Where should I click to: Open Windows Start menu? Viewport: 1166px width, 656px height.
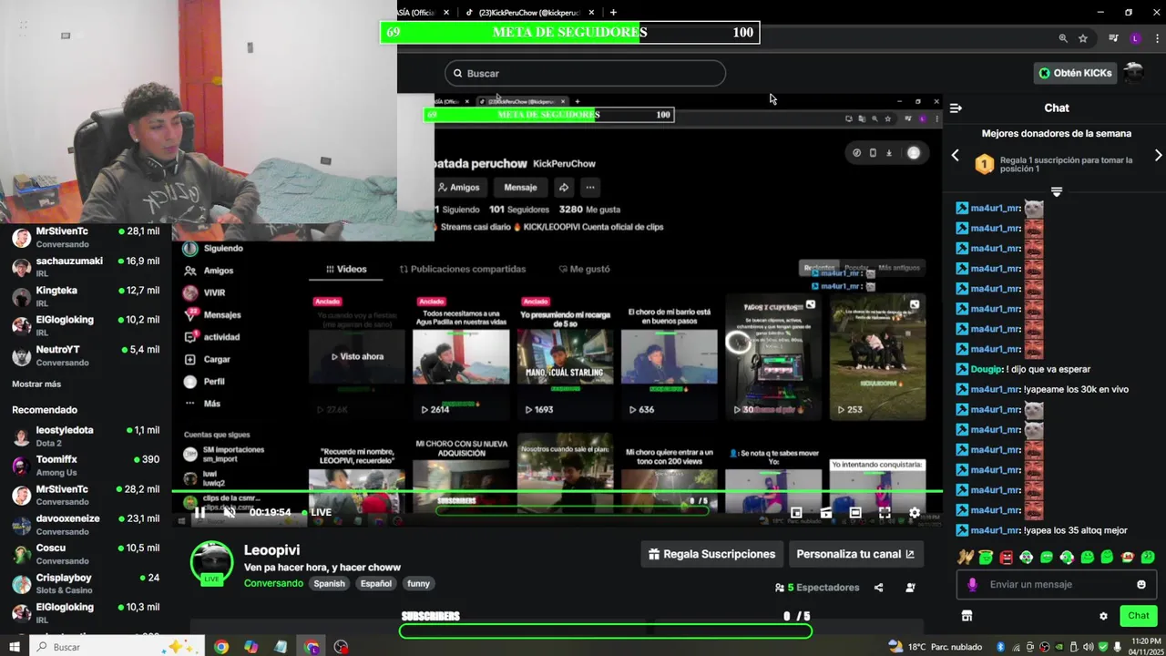click(15, 647)
